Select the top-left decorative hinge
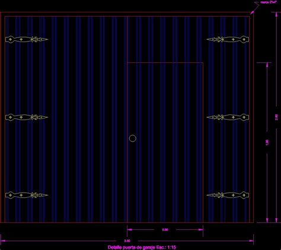 (x=27, y=39)
